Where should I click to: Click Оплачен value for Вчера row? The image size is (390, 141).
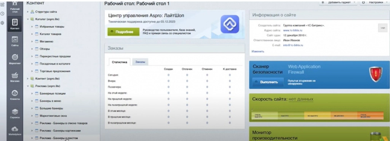point(187,81)
